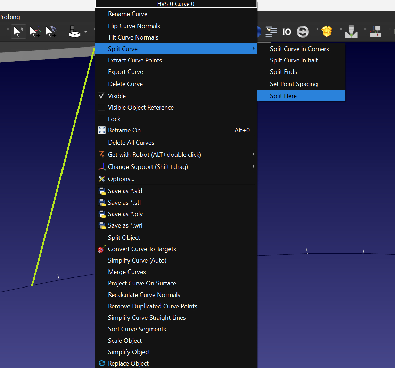The height and width of the screenshot is (368, 395).
Task: Expand the Get with Robot submenu arrow
Action: [253, 154]
